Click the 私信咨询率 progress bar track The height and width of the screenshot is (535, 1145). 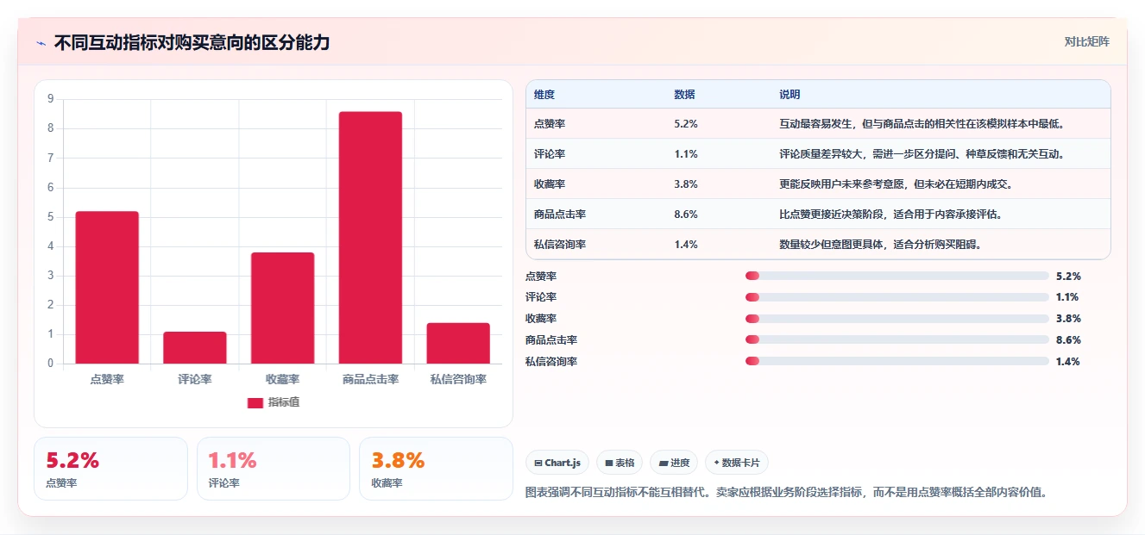click(897, 362)
